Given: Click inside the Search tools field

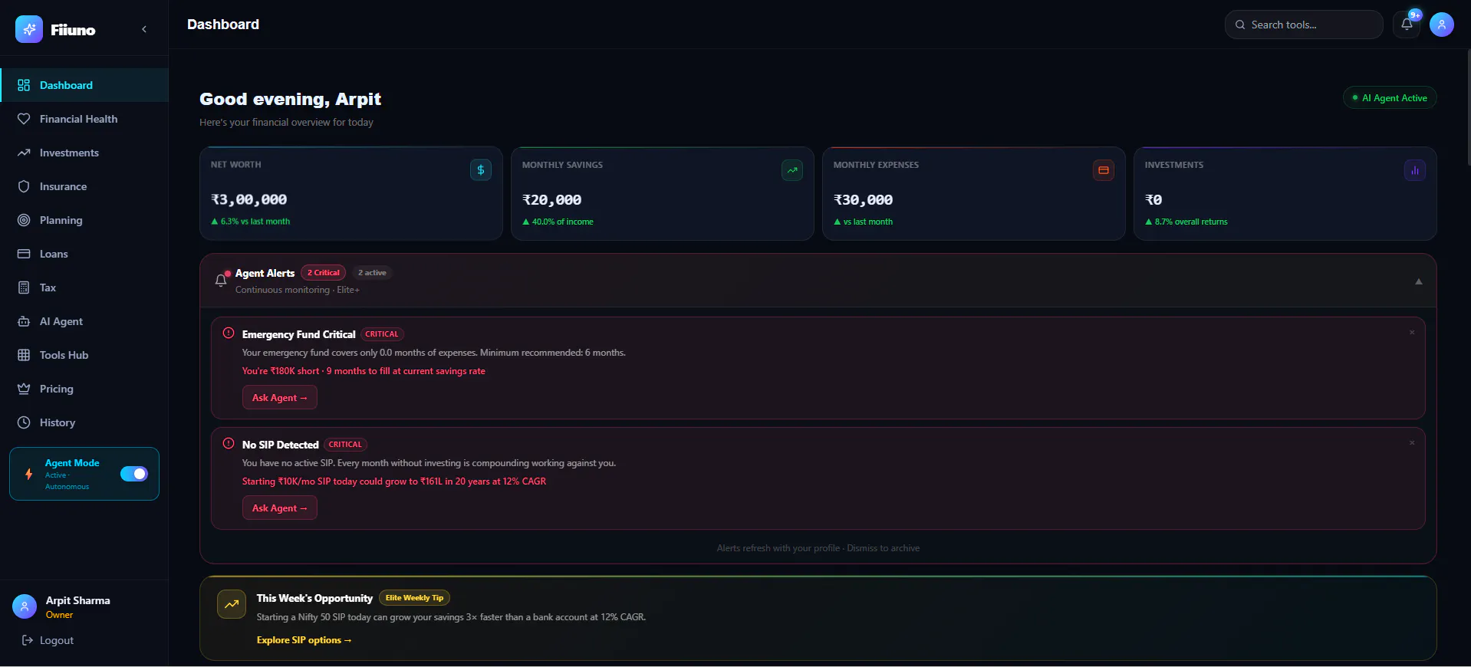Looking at the screenshot, I should (x=1304, y=25).
